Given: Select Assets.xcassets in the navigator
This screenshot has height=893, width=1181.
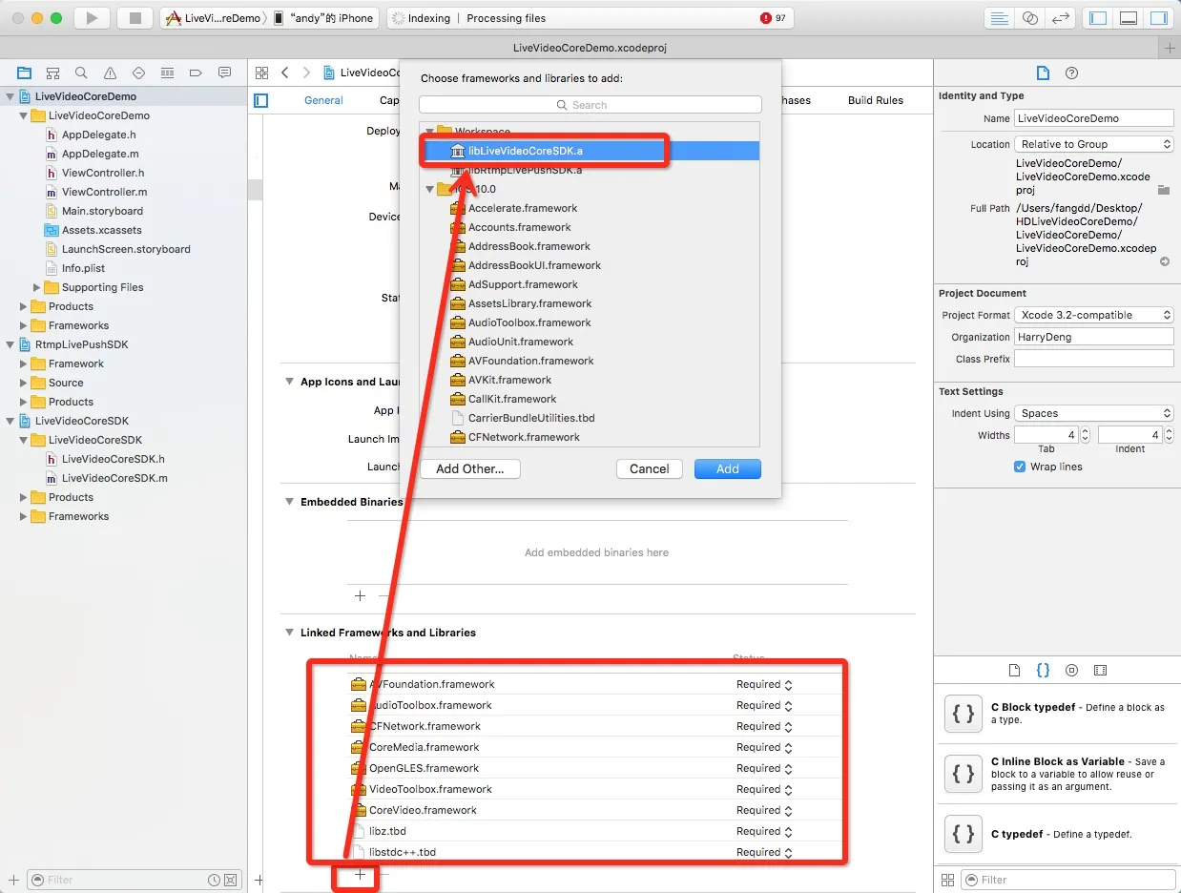Looking at the screenshot, I should (x=101, y=230).
